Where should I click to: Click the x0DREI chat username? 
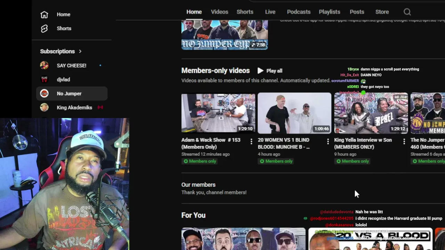pyautogui.click(x=353, y=87)
